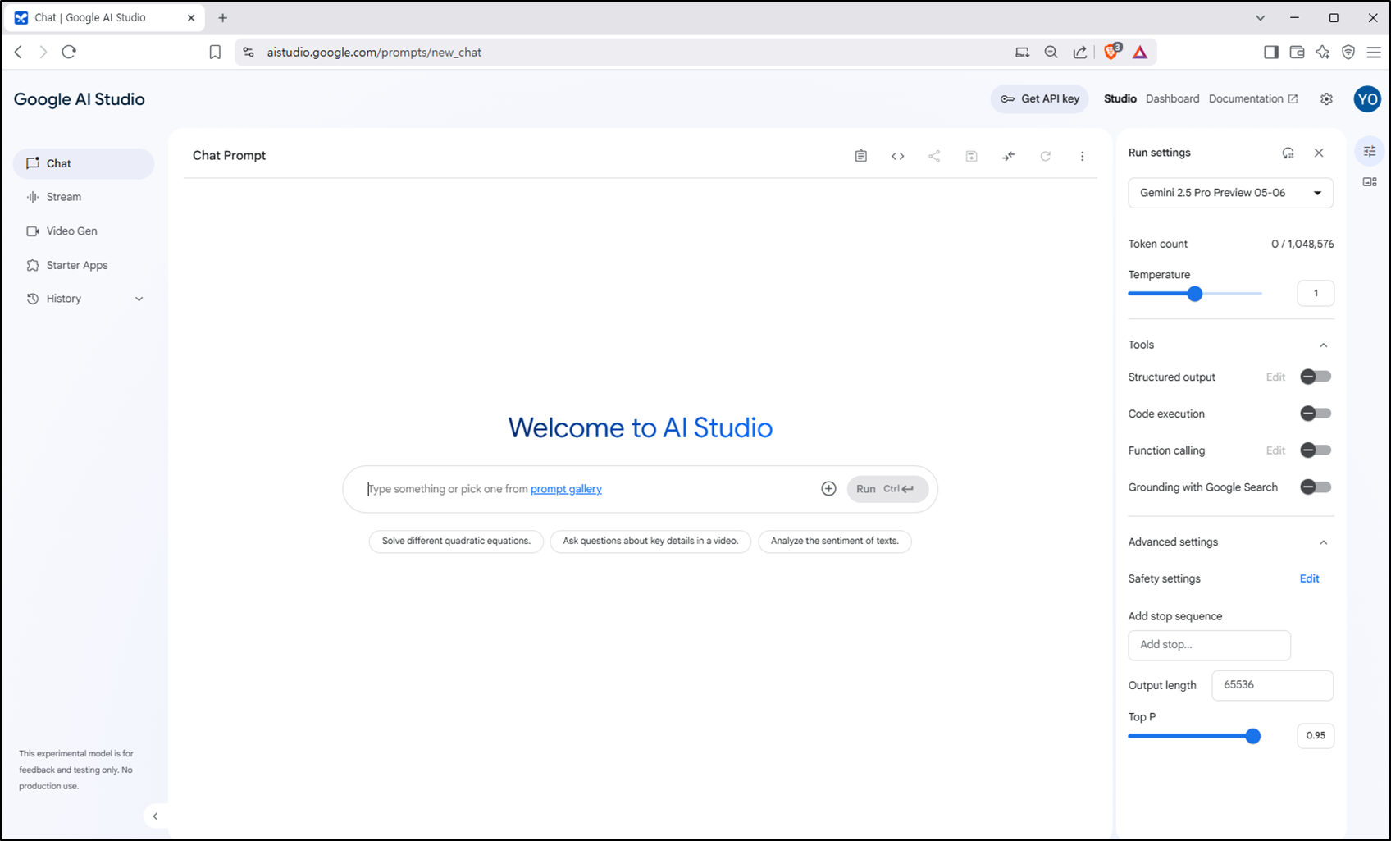This screenshot has width=1391, height=841.
Task: Click the Run button
Action: click(887, 489)
